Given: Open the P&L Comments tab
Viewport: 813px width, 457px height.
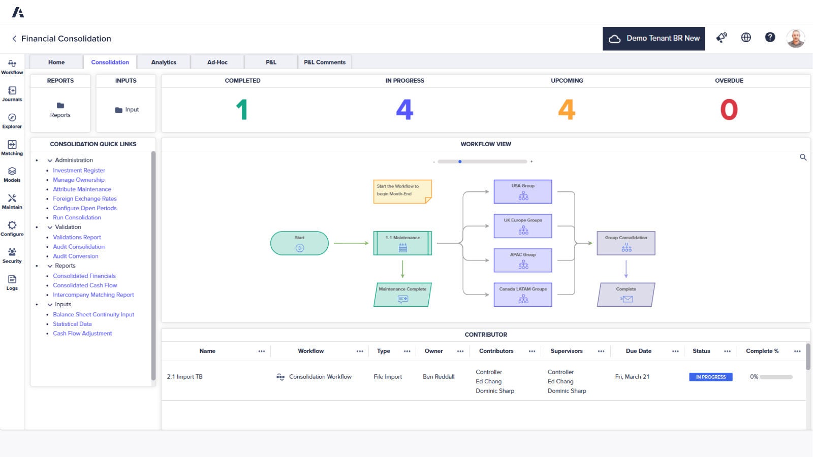Looking at the screenshot, I should click(x=325, y=61).
